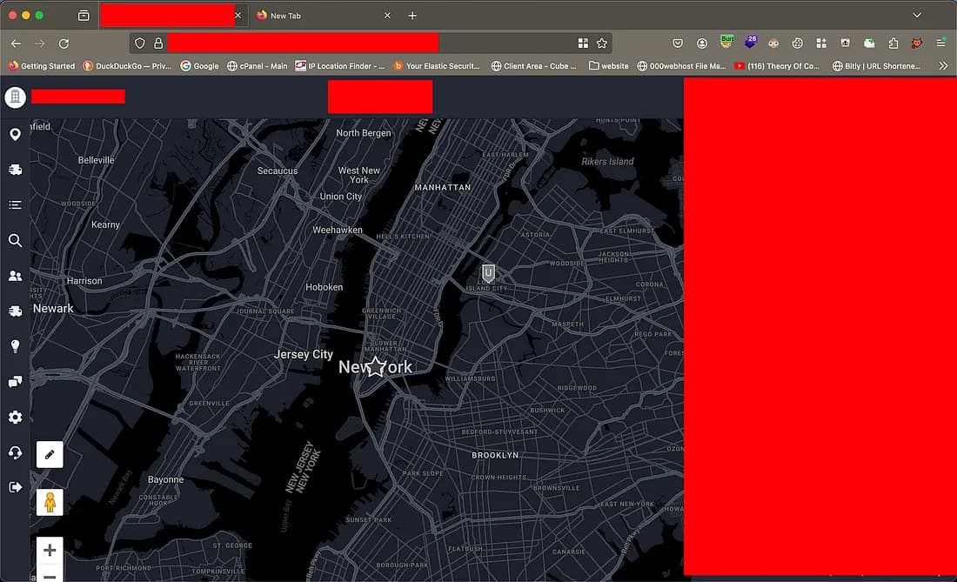The height and width of the screenshot is (582, 957).
Task: Open the Firefox hamburger application menu
Action: tap(940, 43)
